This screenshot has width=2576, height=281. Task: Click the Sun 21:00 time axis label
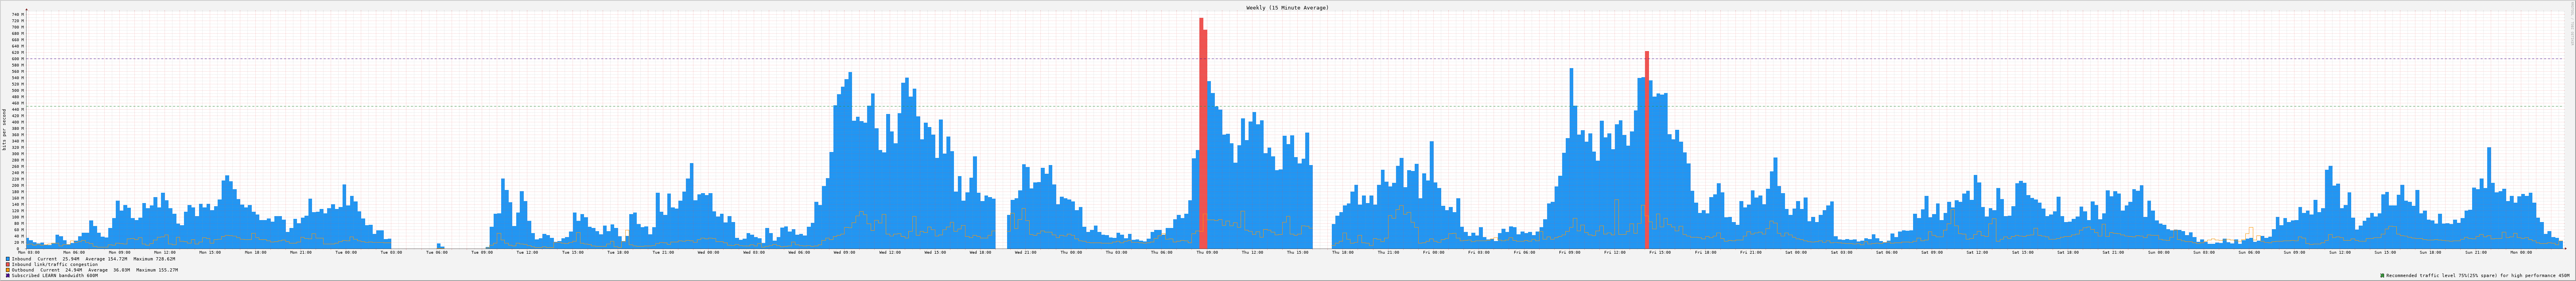tap(2476, 252)
